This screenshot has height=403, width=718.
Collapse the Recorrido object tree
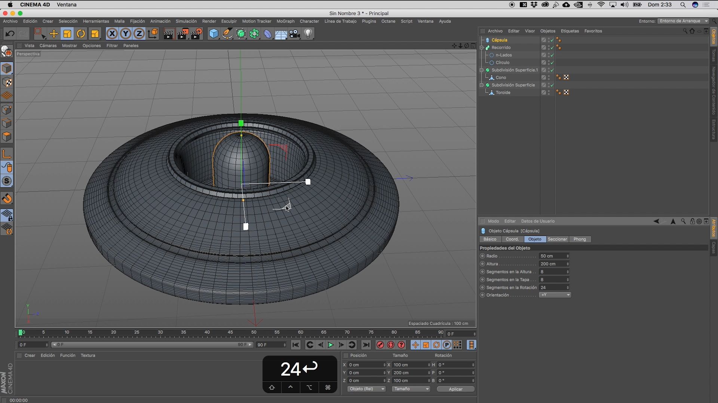[482, 47]
